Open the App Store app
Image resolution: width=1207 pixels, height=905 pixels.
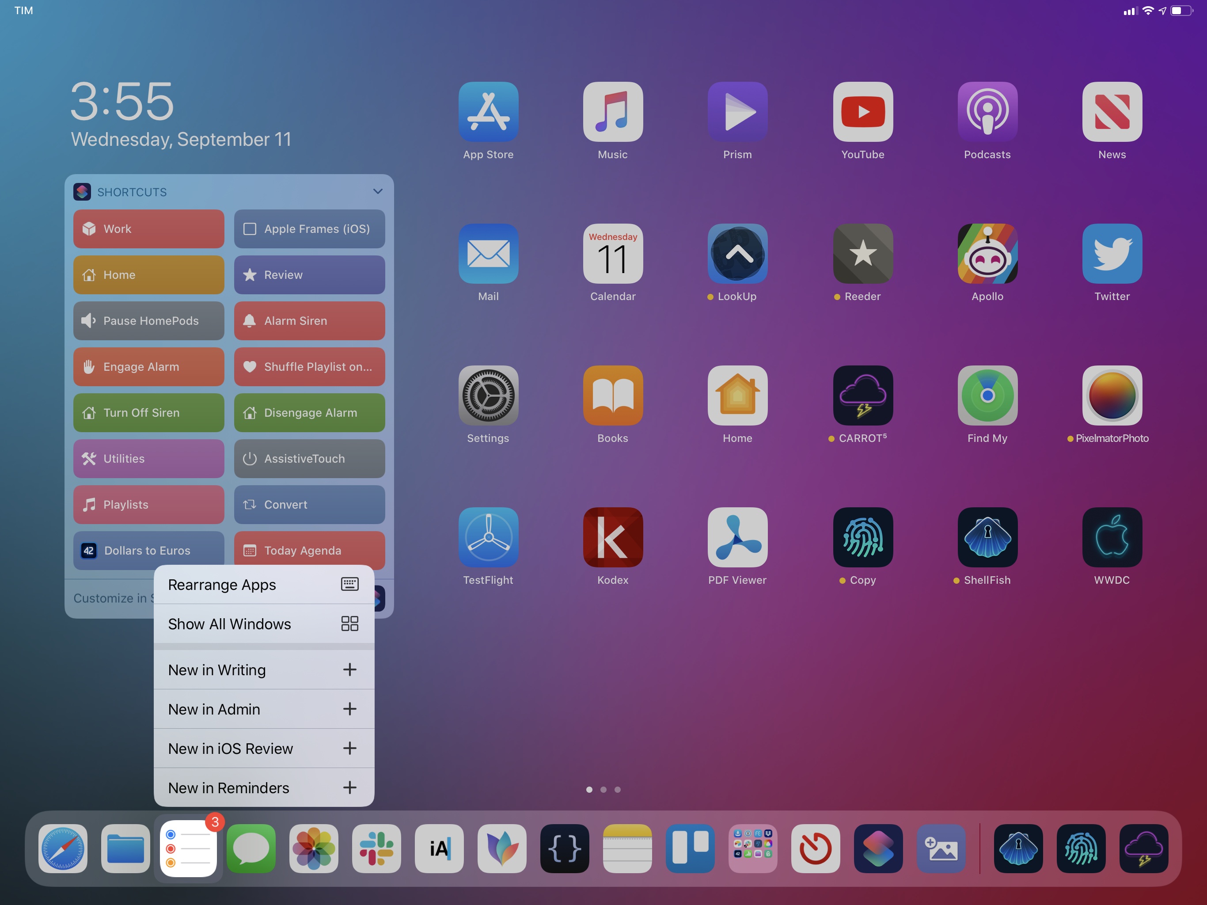point(488,112)
